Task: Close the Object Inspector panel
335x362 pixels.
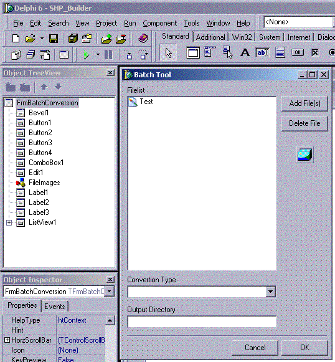Action: pyautogui.click(x=110, y=280)
